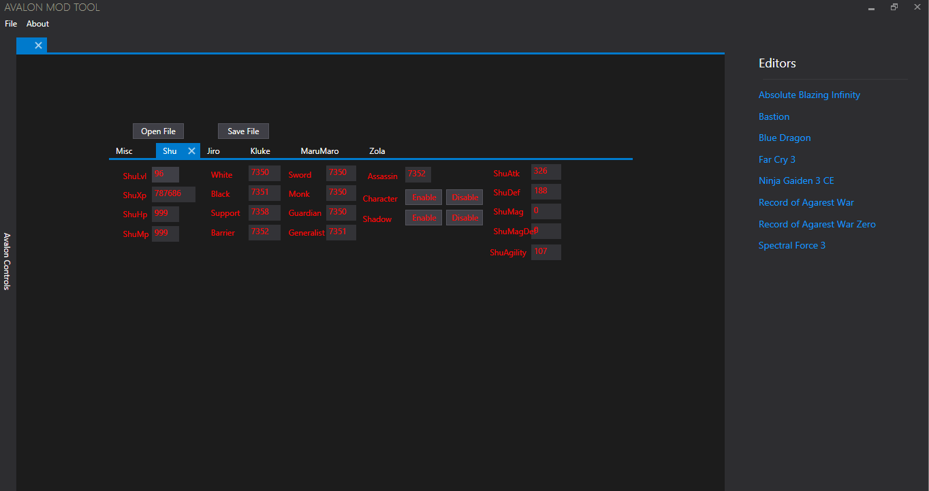Viewport: 929px width, 491px height.
Task: Open the Blue Dragon editor link
Action: click(785, 138)
